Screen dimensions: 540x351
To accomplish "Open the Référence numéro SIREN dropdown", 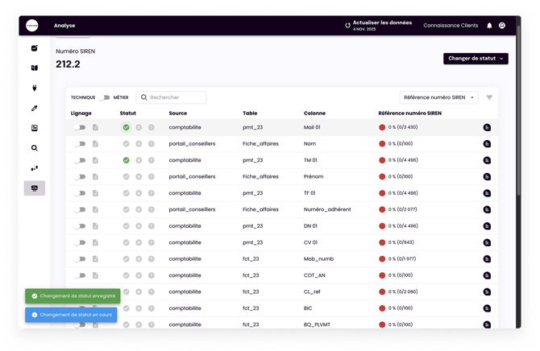I will pos(439,97).
